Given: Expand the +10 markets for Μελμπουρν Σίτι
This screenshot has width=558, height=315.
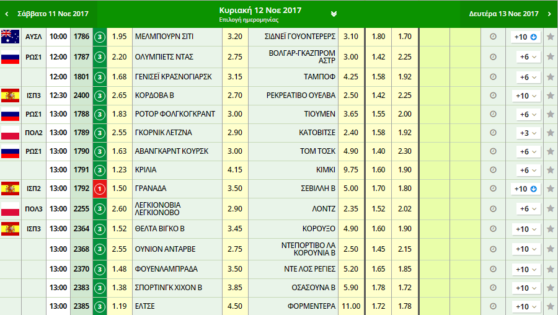Looking at the screenshot, I should [x=526, y=37].
